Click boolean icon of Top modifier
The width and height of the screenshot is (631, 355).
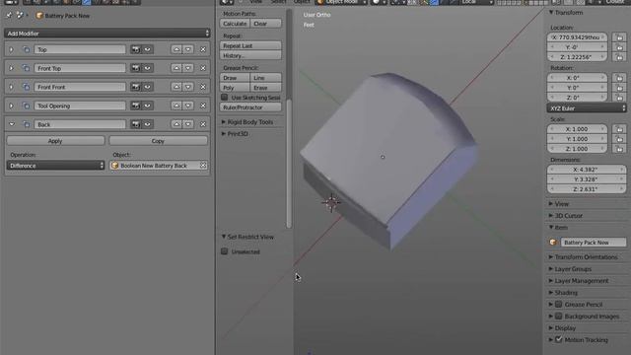coord(27,49)
